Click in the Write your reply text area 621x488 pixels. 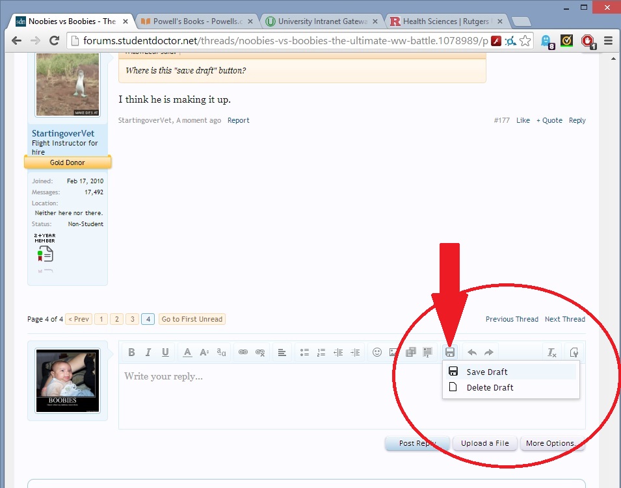click(x=352, y=396)
